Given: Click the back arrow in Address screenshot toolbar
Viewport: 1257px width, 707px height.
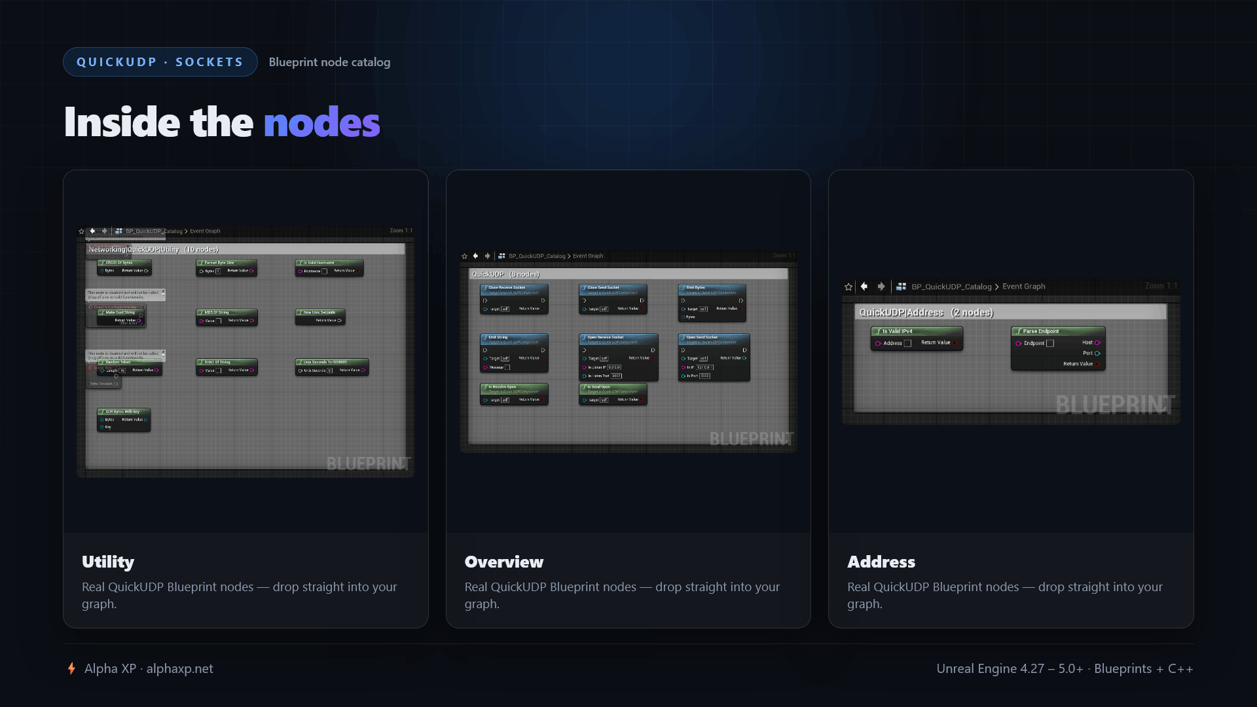Looking at the screenshot, I should click(864, 286).
